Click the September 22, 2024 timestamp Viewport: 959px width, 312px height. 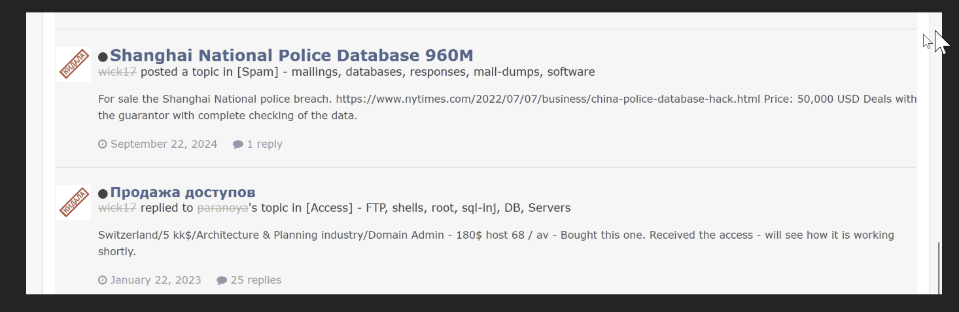(164, 144)
